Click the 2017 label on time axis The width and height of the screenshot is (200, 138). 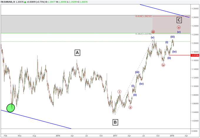115,136
